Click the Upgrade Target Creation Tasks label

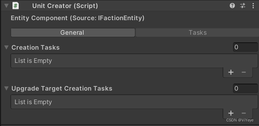(62, 89)
